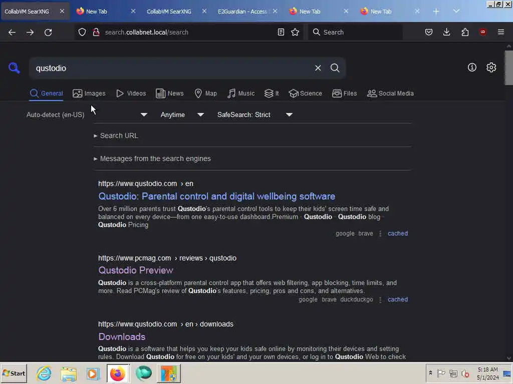This screenshot has height=384, width=513.
Task: Click the Firefox taskbar button
Action: coord(118,373)
